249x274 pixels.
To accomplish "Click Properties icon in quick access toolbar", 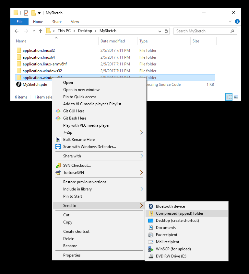I will coord(26,13).
